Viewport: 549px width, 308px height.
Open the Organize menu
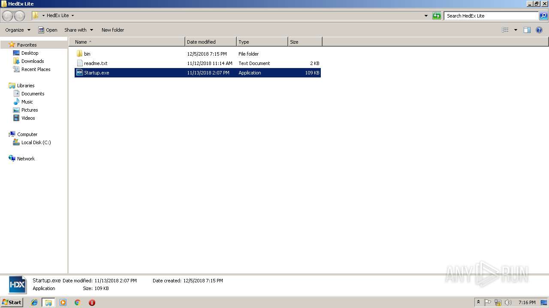coord(18,30)
